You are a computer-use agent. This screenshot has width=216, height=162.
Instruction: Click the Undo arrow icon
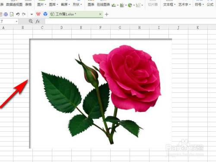point(18,14)
